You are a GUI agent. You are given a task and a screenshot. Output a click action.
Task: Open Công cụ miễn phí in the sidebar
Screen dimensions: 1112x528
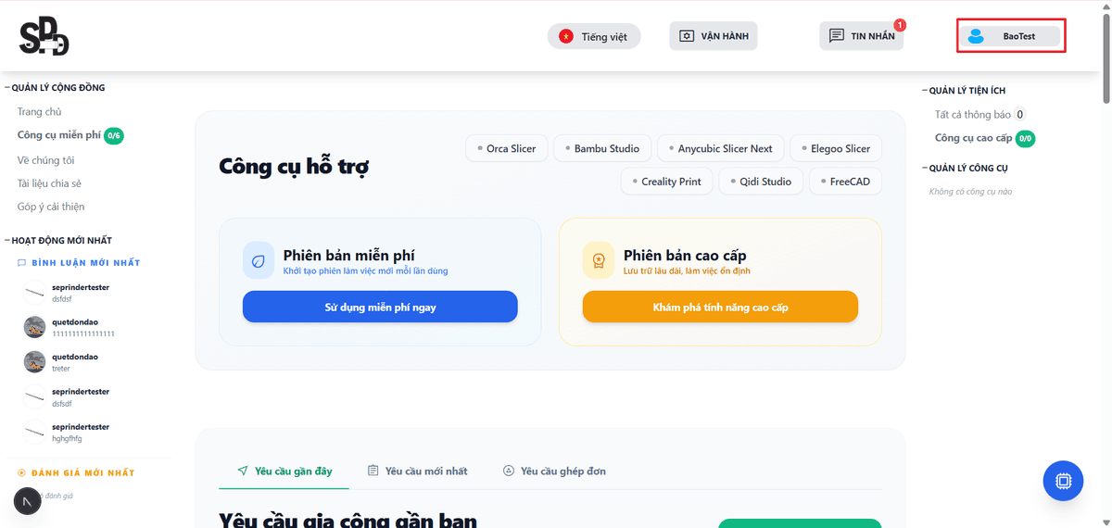[x=58, y=135]
